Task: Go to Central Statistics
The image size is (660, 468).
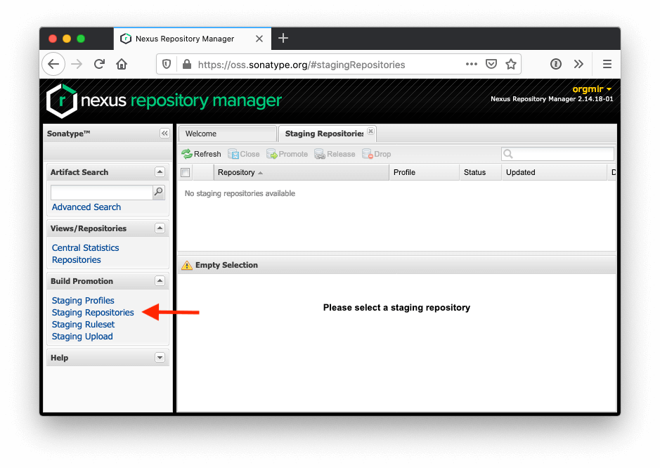Action: (85, 247)
